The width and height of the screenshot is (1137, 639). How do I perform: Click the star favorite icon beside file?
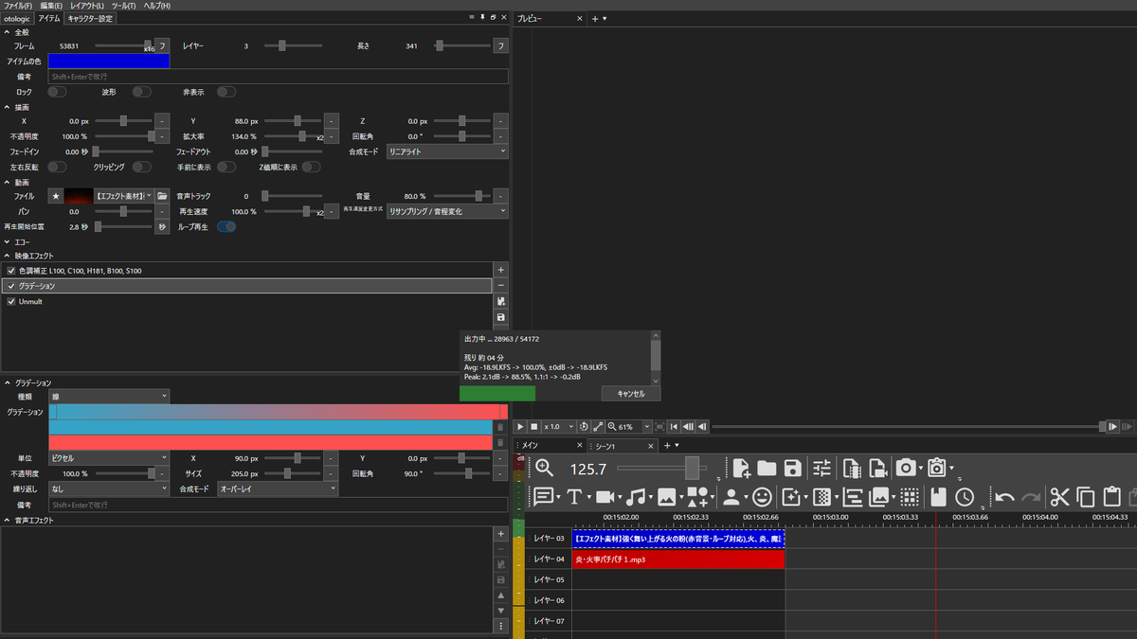click(x=56, y=196)
